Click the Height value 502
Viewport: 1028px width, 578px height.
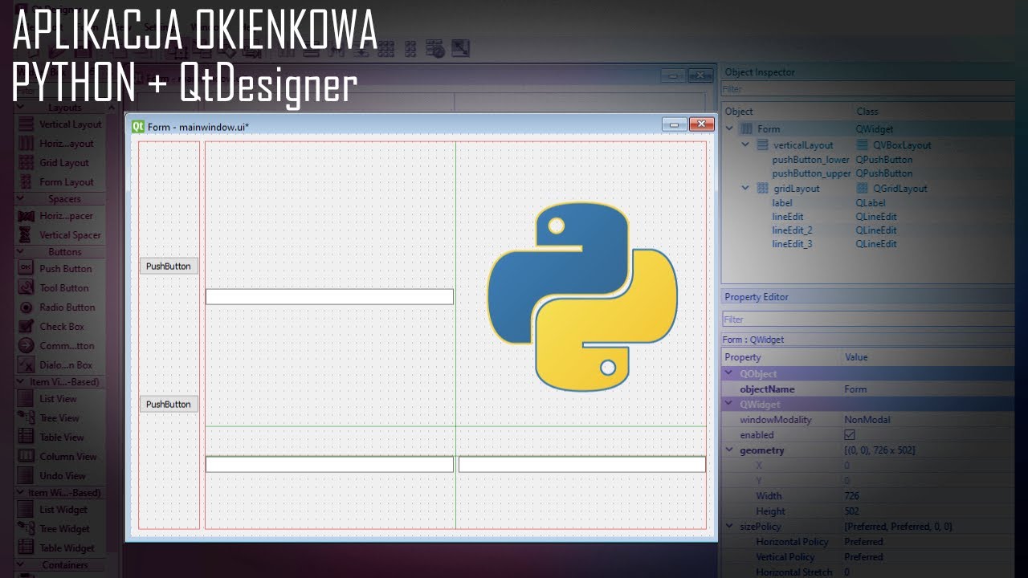[x=852, y=511]
